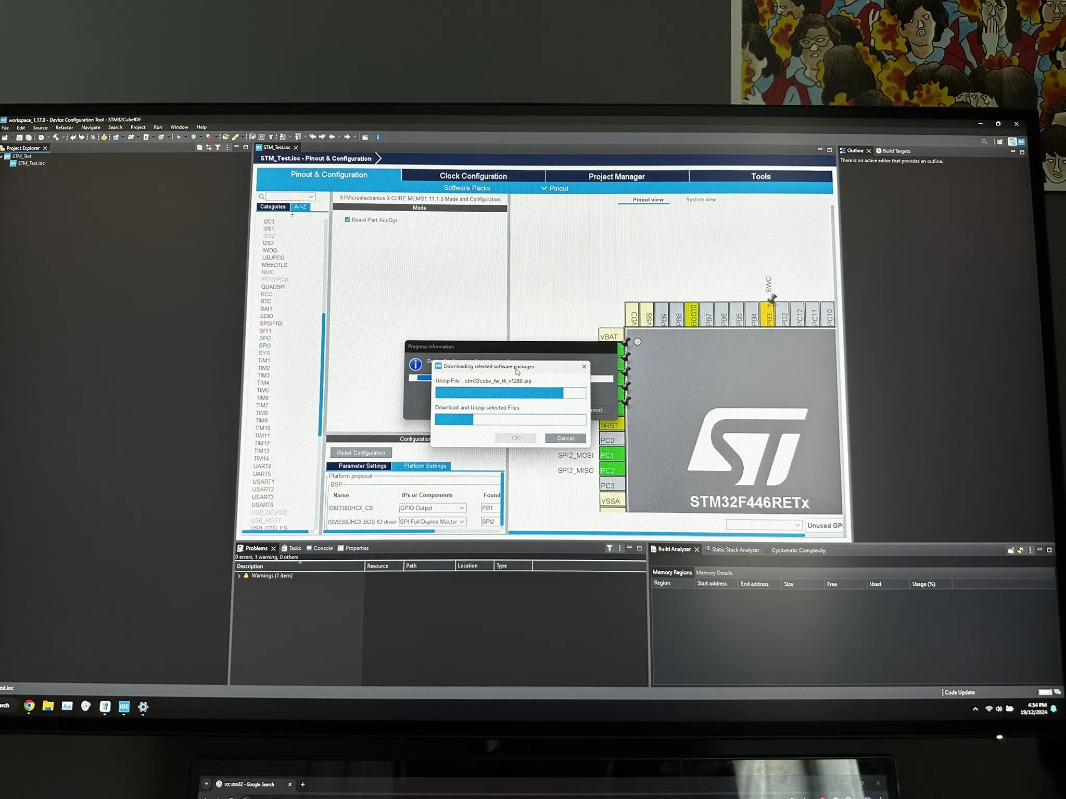
Task: Click the filter icon in Project Explorer
Action: click(218, 148)
